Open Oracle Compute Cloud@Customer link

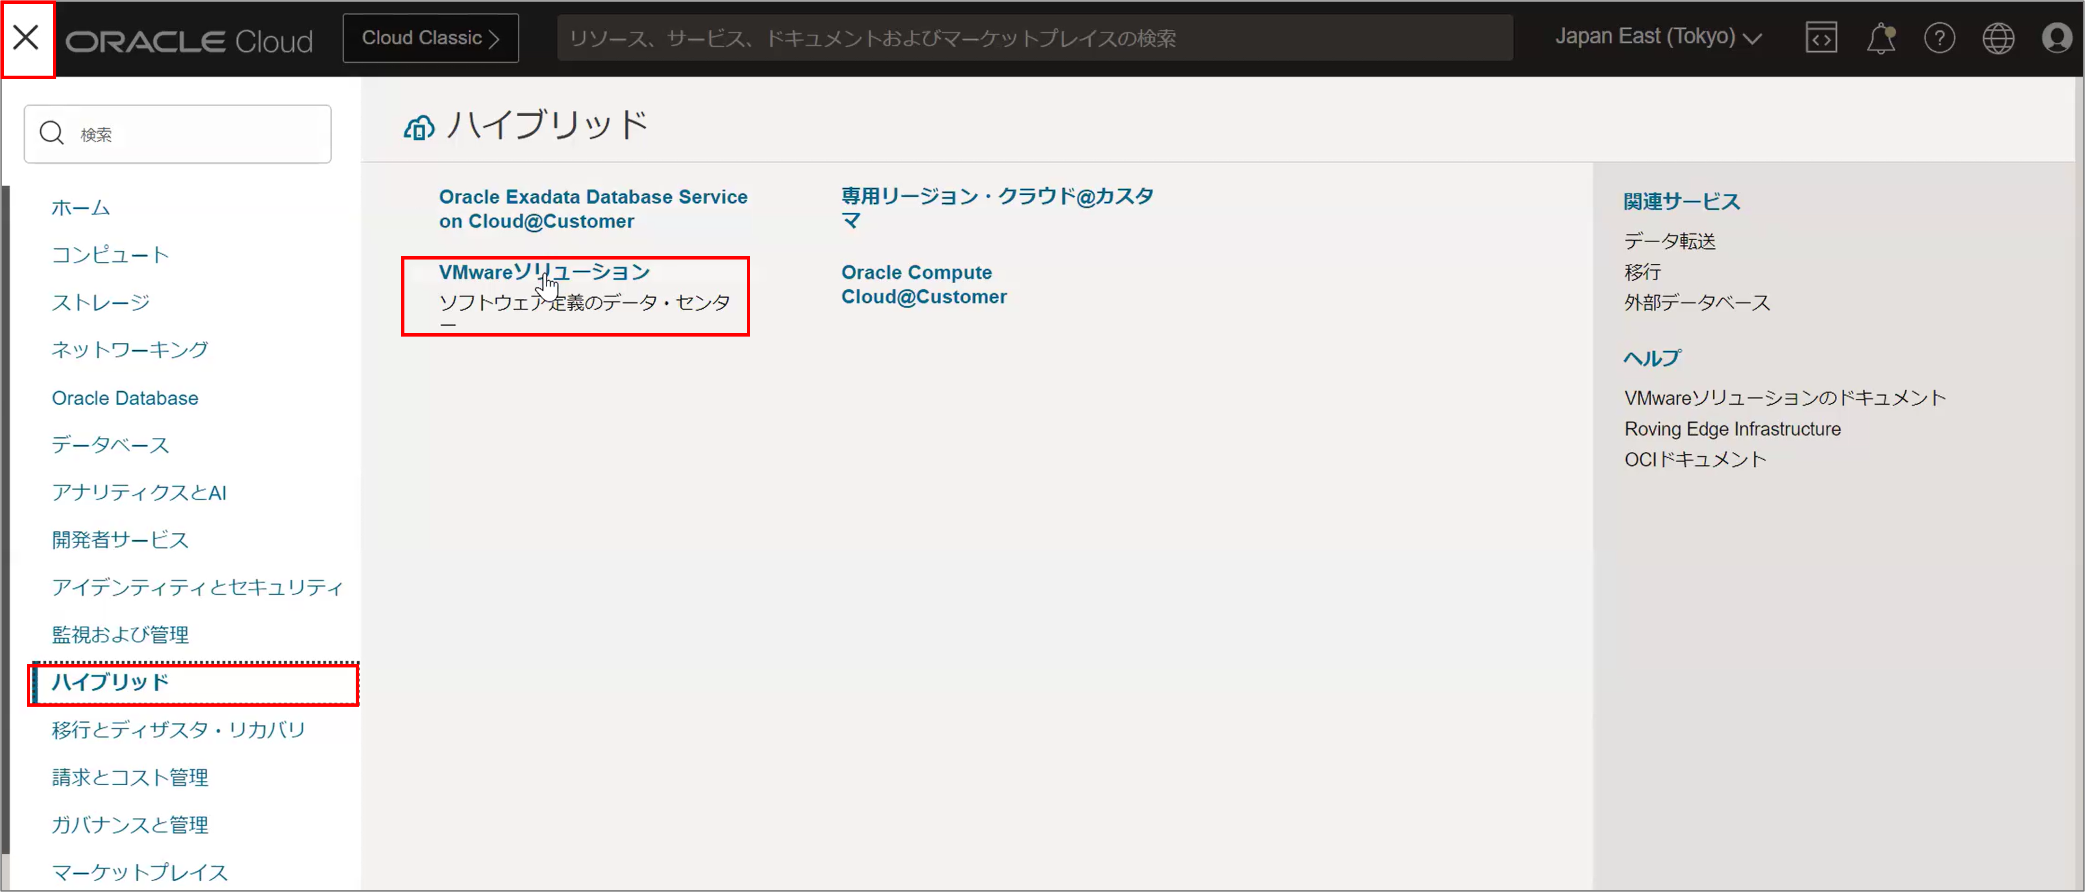(923, 285)
